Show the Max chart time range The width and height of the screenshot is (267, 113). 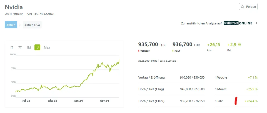pos(47,47)
